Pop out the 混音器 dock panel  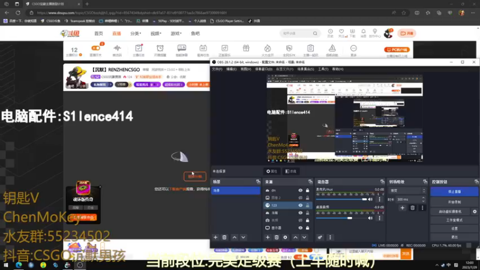click(382, 182)
